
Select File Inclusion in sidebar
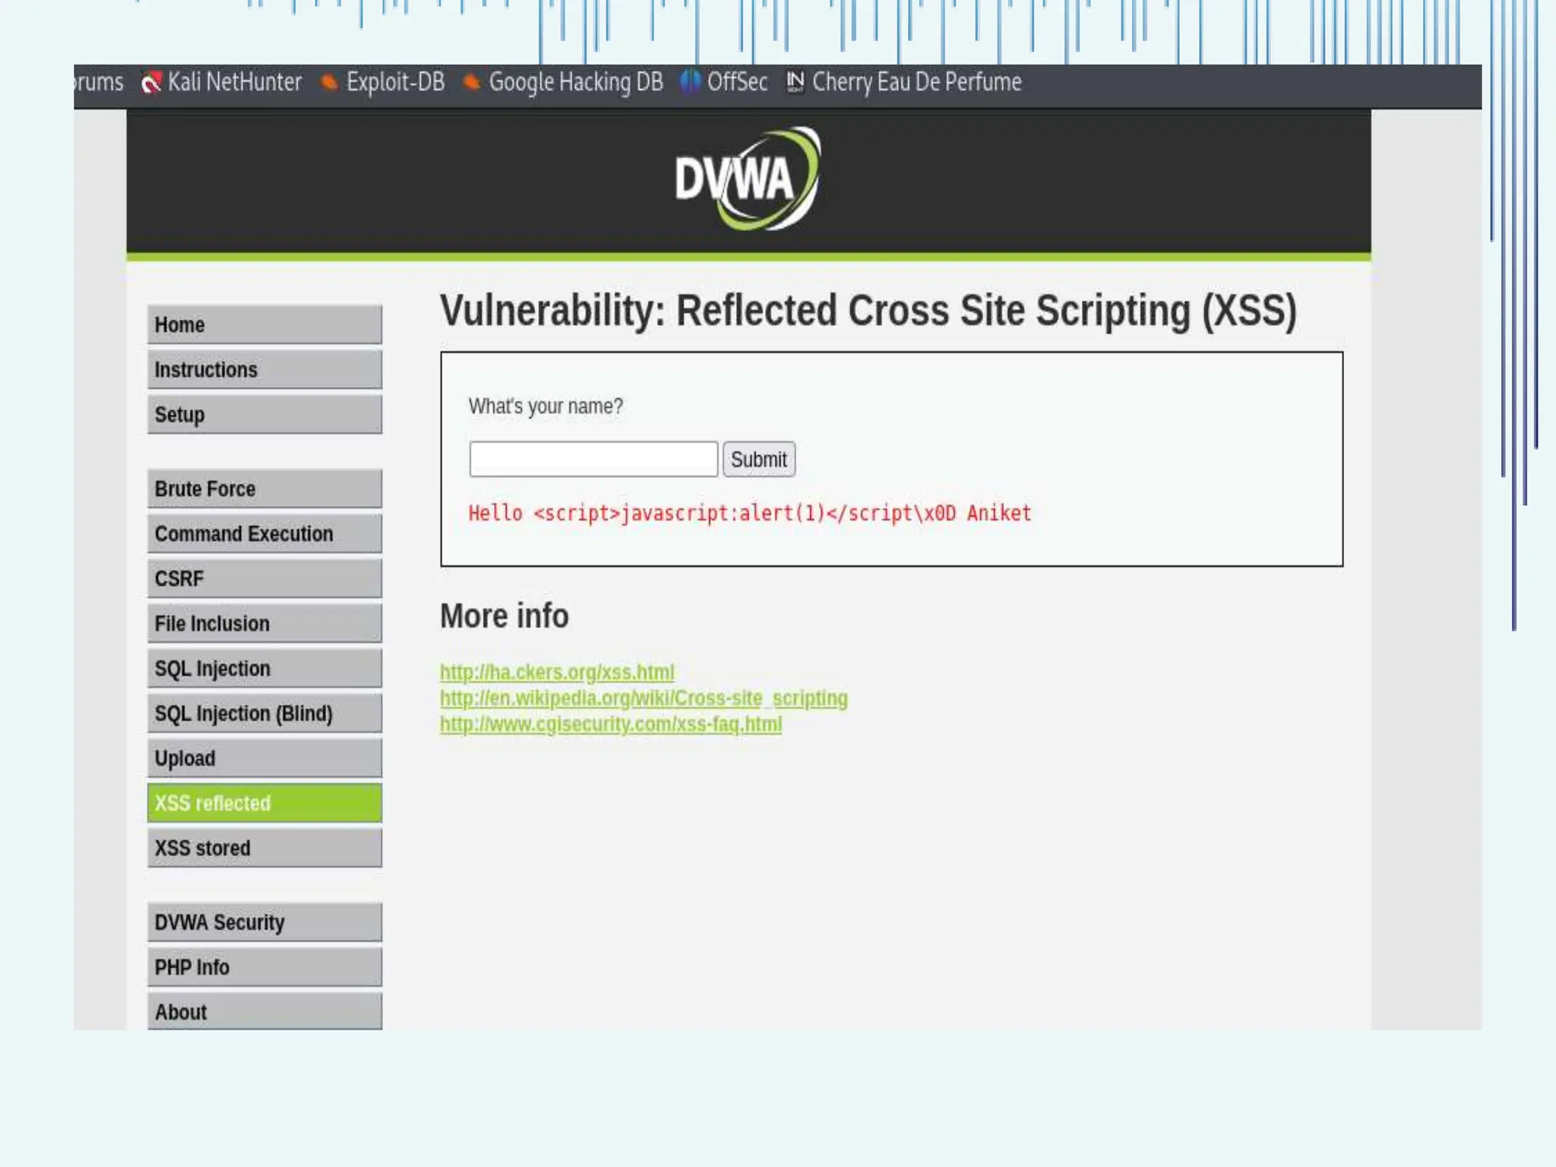pos(264,624)
